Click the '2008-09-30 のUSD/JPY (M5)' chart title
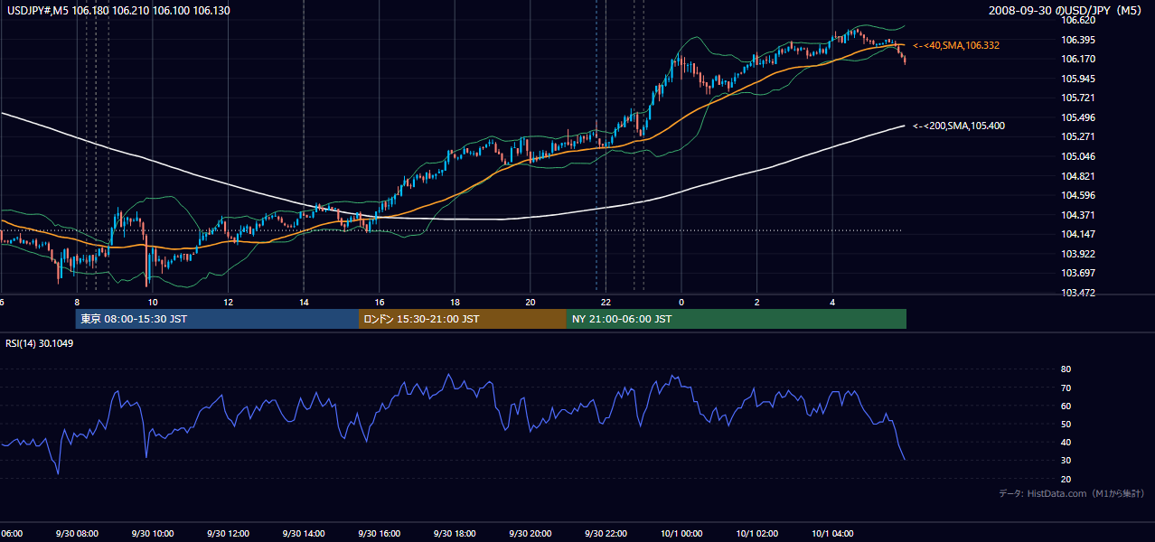The width and height of the screenshot is (1155, 542). pyautogui.click(x=1066, y=11)
